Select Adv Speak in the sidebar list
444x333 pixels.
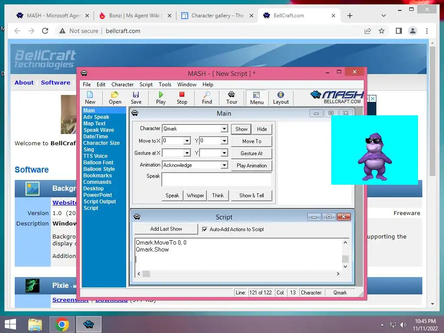point(96,117)
